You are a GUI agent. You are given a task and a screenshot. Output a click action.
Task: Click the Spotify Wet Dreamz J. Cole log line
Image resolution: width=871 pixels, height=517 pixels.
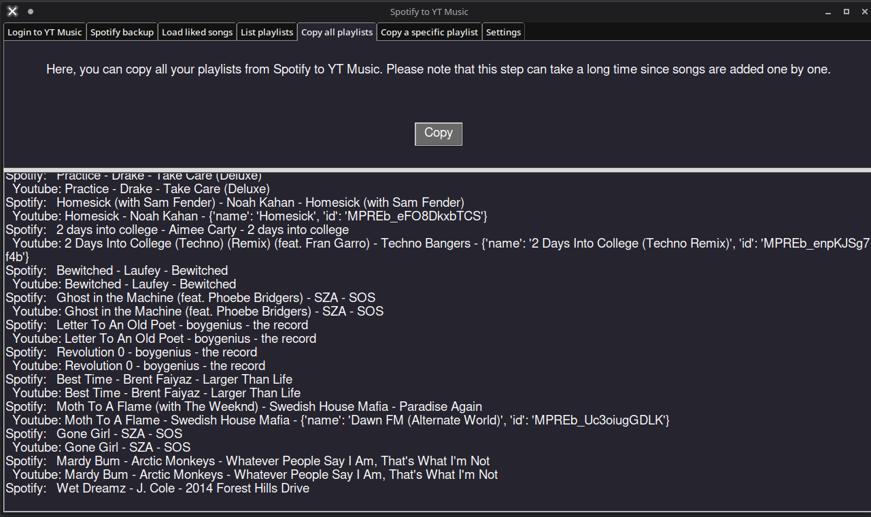pyautogui.click(x=158, y=488)
